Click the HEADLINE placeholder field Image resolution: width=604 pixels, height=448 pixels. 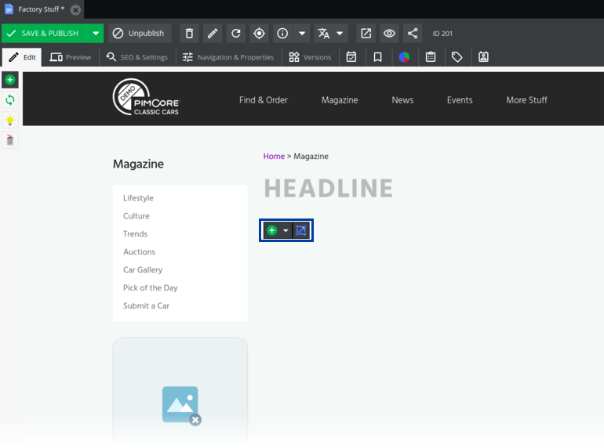[x=328, y=189]
